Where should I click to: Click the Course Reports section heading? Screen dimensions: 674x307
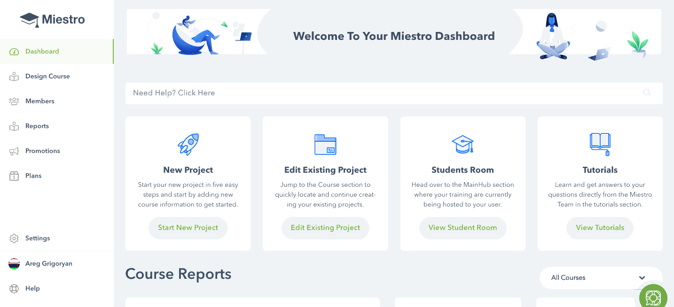click(178, 274)
